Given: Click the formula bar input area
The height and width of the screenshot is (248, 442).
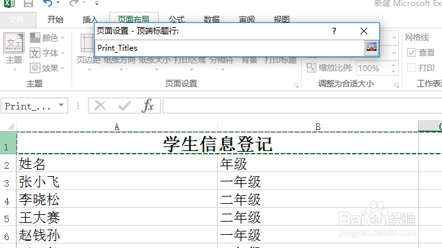Looking at the screenshot, I should coord(302,106).
